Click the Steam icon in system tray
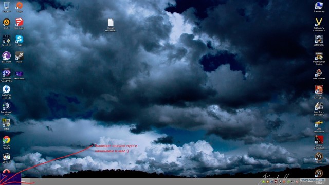 [280, 181]
